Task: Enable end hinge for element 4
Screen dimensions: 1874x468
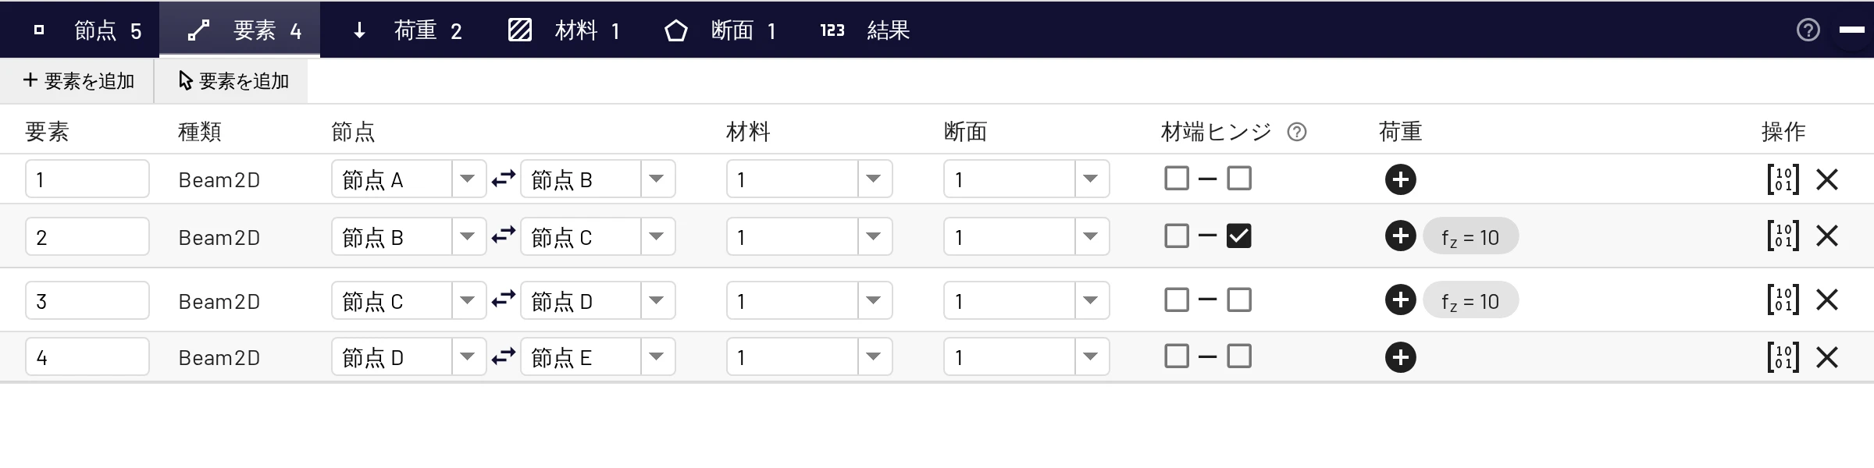Action: (1239, 356)
